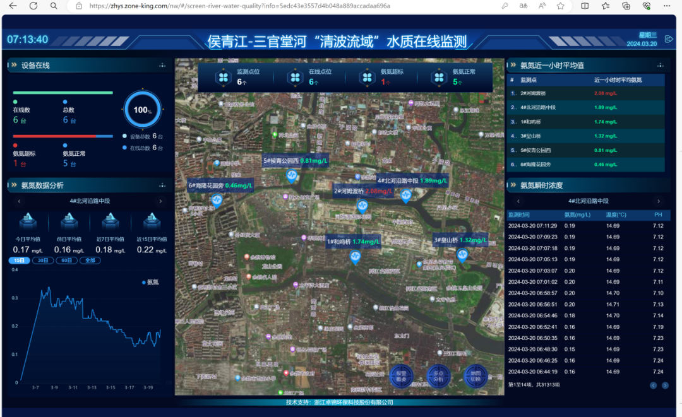Click the 2#河姆渡桥 row in hourly average table
Viewport: 682px width, 417px height.
[x=586, y=93]
